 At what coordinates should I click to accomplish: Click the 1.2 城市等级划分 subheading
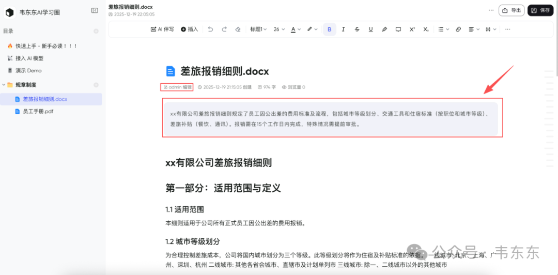pyautogui.click(x=193, y=241)
